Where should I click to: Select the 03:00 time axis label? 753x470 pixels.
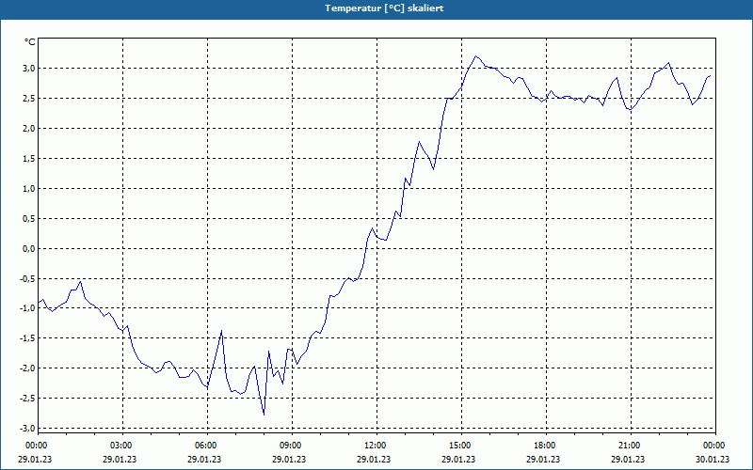coord(123,446)
